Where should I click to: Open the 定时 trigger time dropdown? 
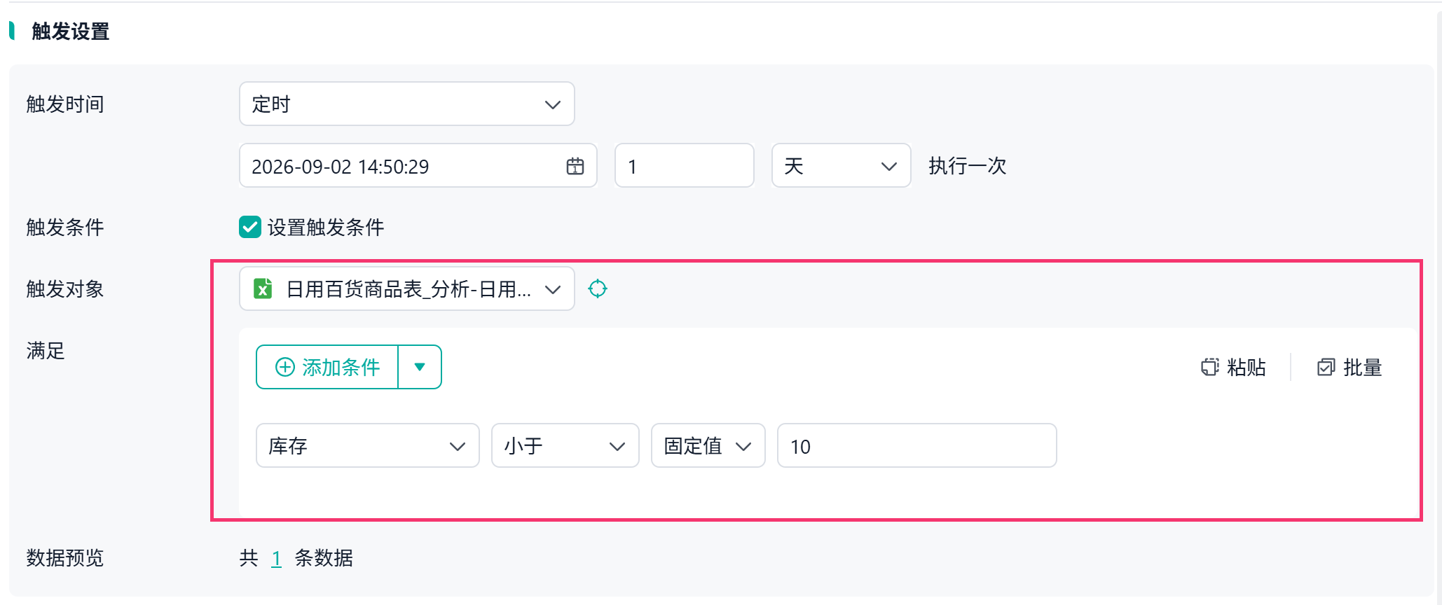(x=407, y=104)
